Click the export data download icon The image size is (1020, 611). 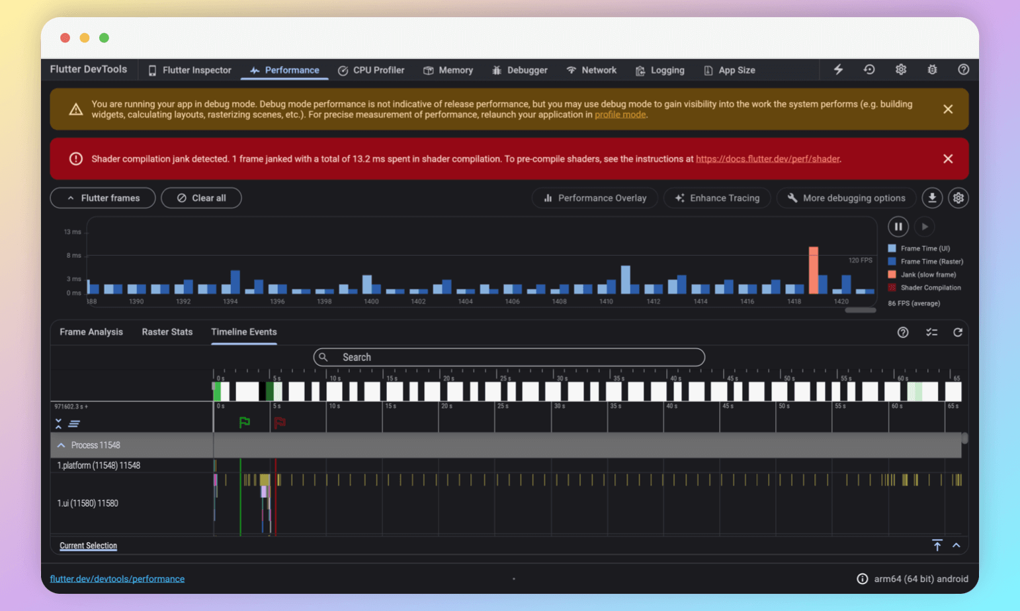(x=932, y=198)
